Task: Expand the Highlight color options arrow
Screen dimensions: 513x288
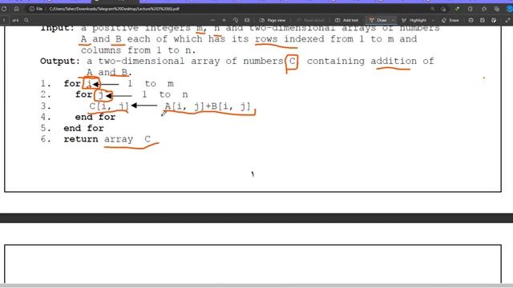Action: (433, 20)
